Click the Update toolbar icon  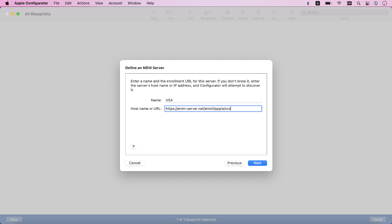(243, 13)
